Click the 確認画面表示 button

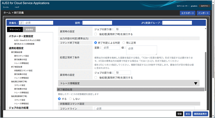(x=200, y=114)
